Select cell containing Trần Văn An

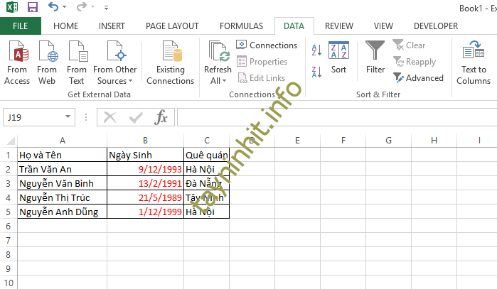(x=63, y=169)
